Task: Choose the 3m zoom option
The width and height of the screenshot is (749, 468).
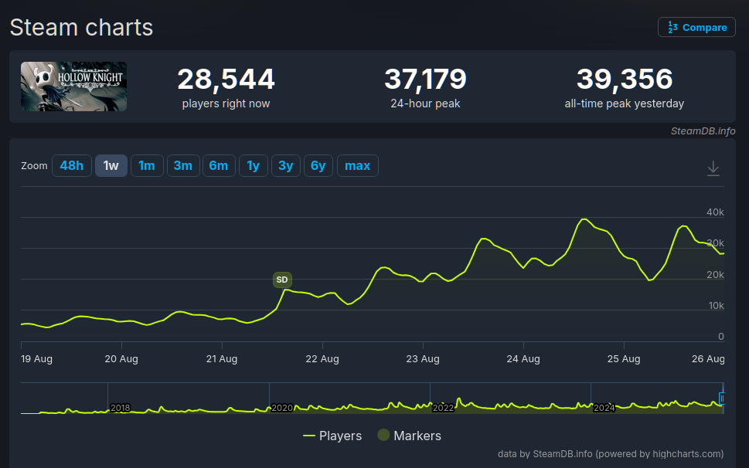Action: coord(183,165)
